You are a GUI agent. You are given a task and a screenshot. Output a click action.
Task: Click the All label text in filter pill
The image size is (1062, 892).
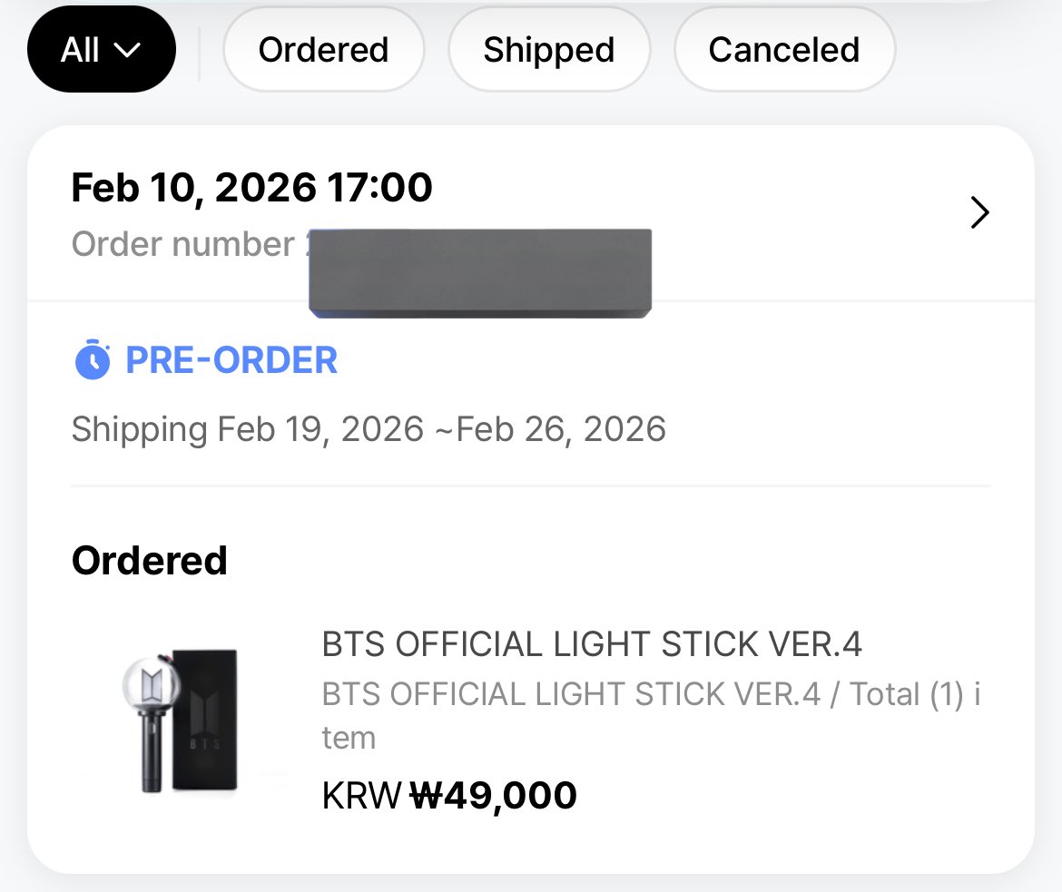click(80, 50)
